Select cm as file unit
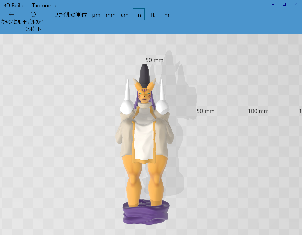302x235 pixels. pyautogui.click(x=125, y=15)
